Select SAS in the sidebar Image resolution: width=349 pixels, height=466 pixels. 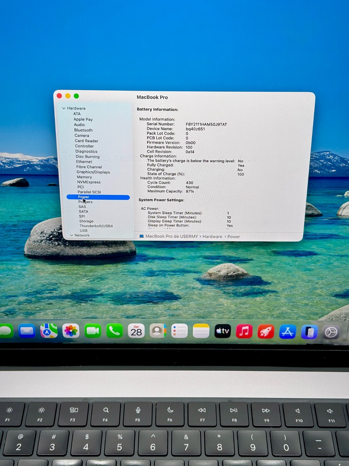click(x=82, y=207)
